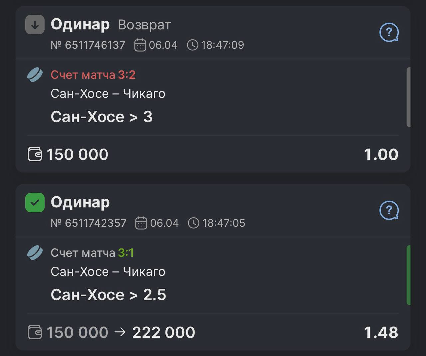The height and width of the screenshot is (356, 426).
Task: Click the 1.48 odds value
Action: click(381, 332)
